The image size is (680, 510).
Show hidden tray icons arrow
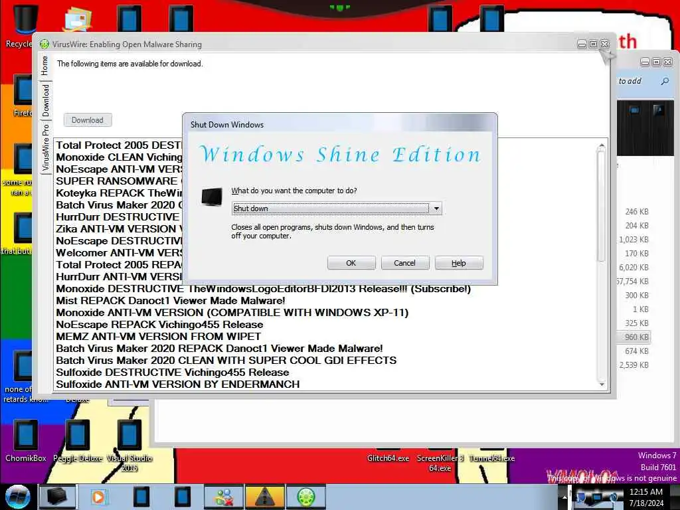coord(564,496)
